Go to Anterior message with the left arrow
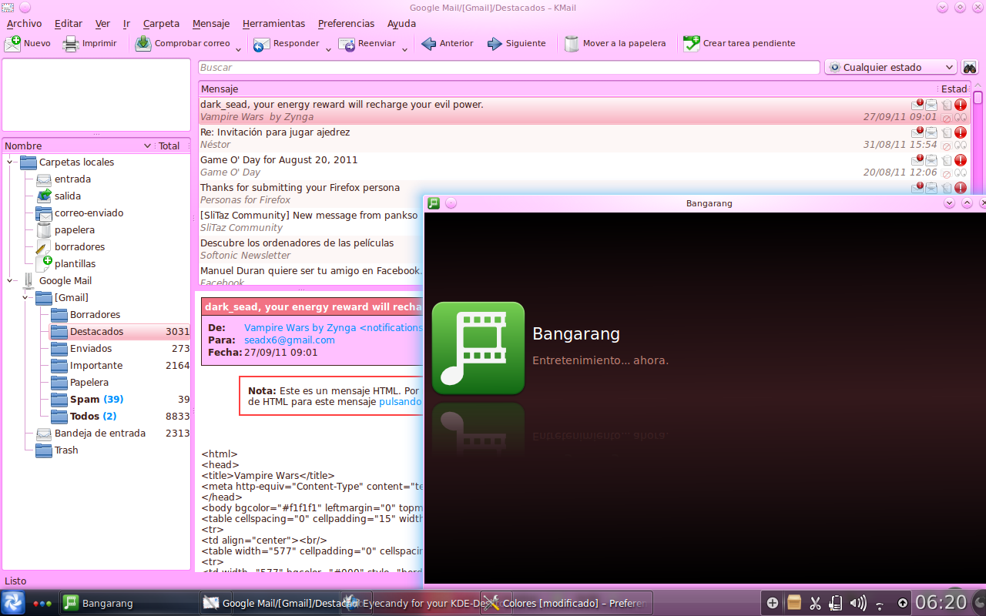Screen dimensions: 986x616 pyautogui.click(x=429, y=44)
